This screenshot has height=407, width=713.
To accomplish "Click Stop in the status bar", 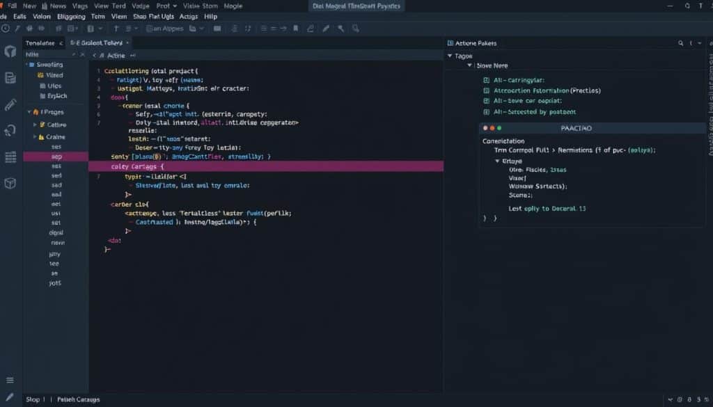I will (33, 399).
